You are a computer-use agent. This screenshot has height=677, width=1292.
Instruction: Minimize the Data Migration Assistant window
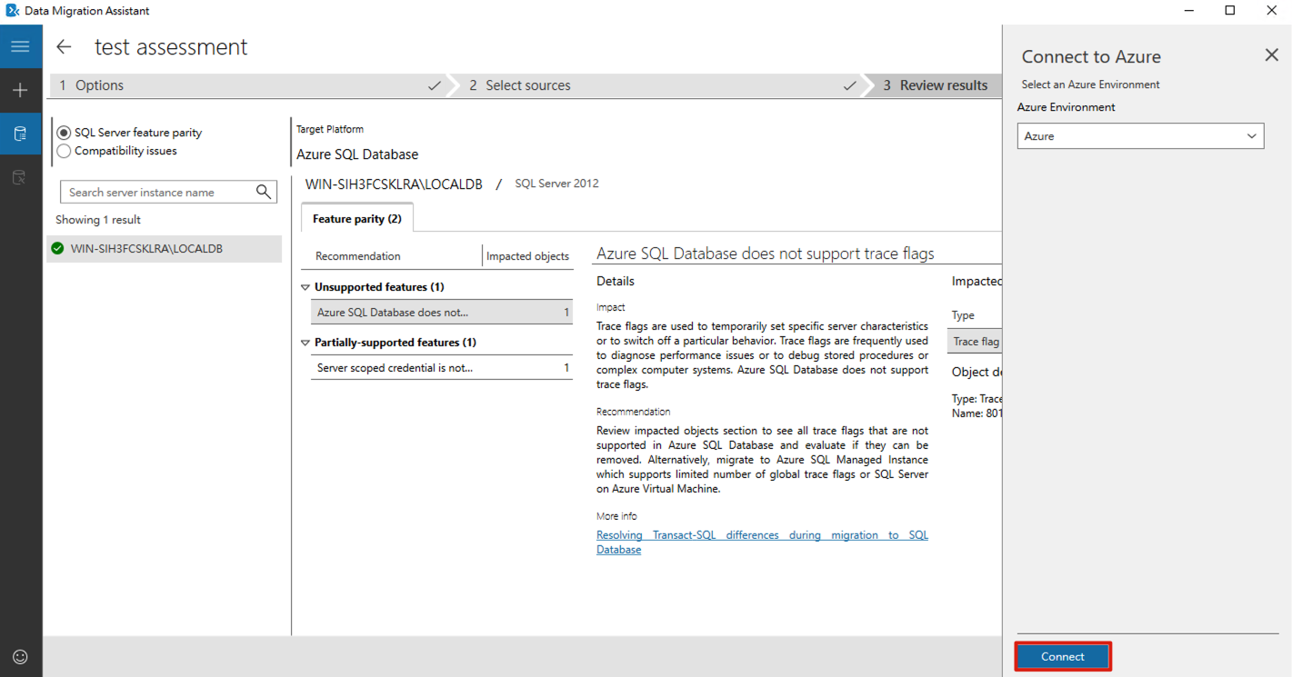(x=1189, y=11)
